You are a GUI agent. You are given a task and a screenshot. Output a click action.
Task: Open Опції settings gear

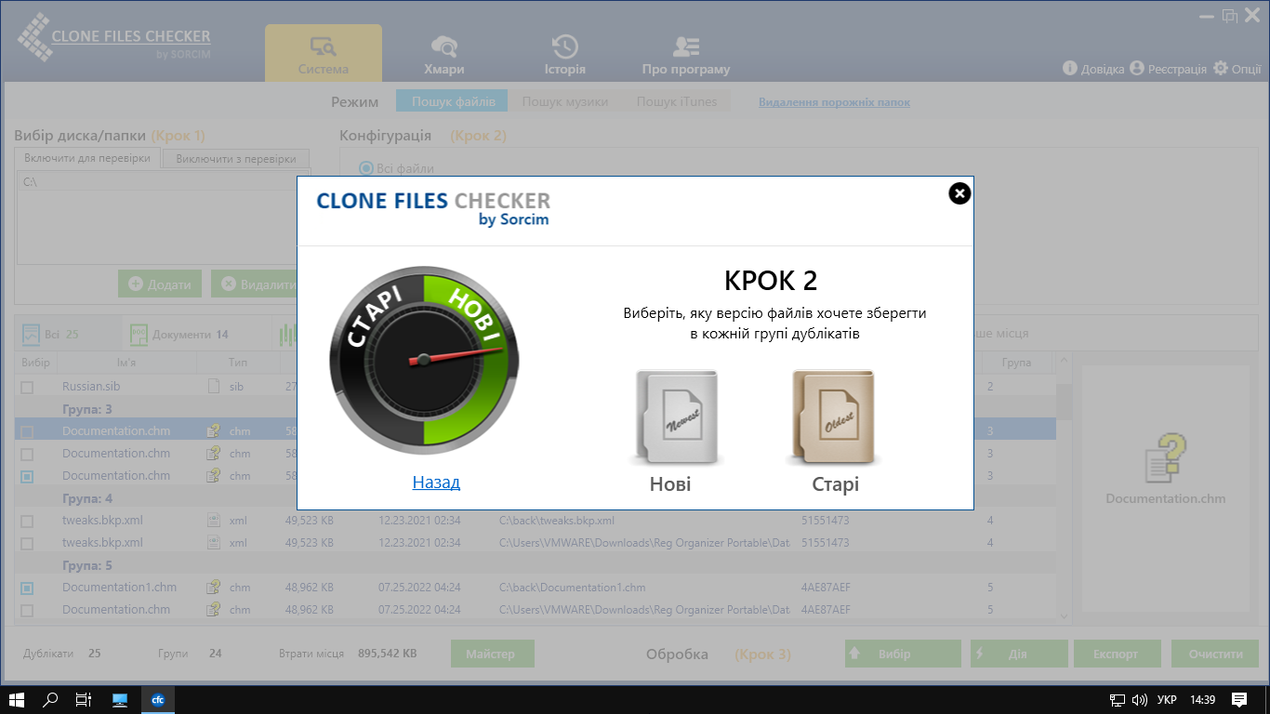[x=1237, y=69]
